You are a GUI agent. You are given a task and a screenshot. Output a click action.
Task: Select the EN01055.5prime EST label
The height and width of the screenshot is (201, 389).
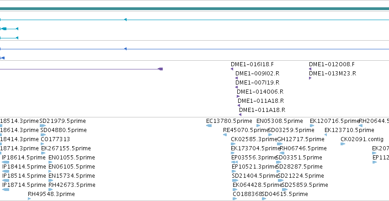pos(72,158)
